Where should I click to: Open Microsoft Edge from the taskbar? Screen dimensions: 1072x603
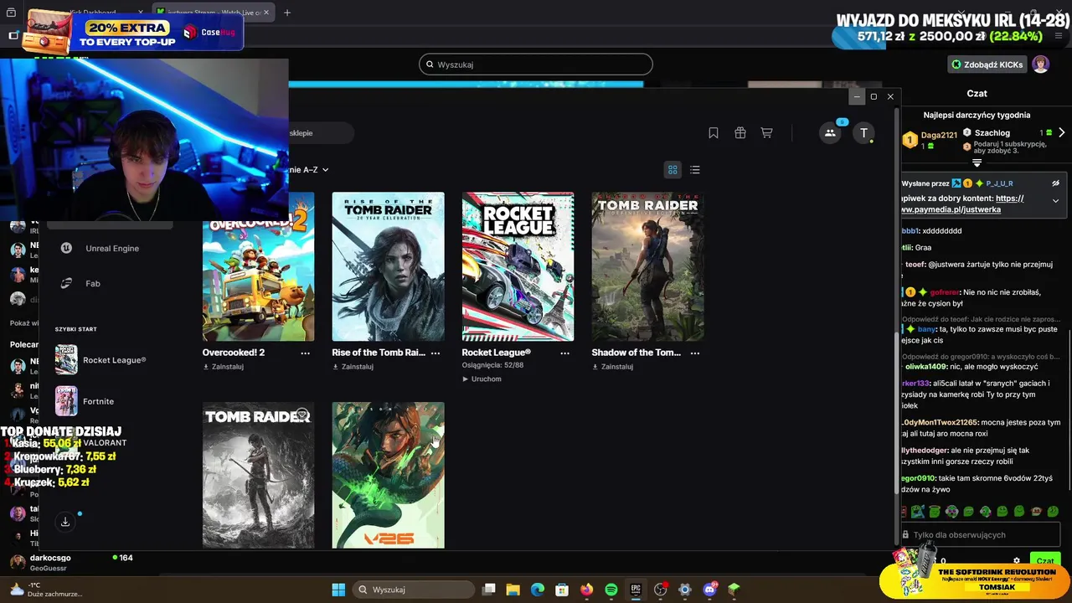click(x=538, y=590)
